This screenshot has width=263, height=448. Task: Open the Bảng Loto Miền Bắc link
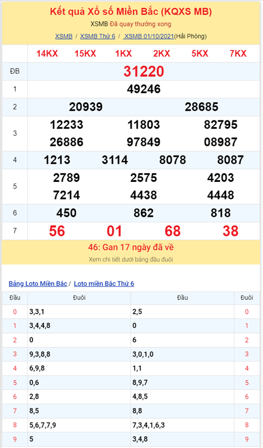click(38, 284)
